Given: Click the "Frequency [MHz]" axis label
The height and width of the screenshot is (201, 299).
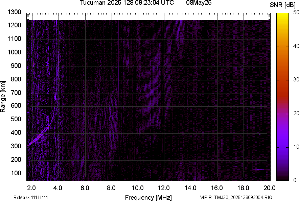Looking at the screenshot, I should pos(148,197).
